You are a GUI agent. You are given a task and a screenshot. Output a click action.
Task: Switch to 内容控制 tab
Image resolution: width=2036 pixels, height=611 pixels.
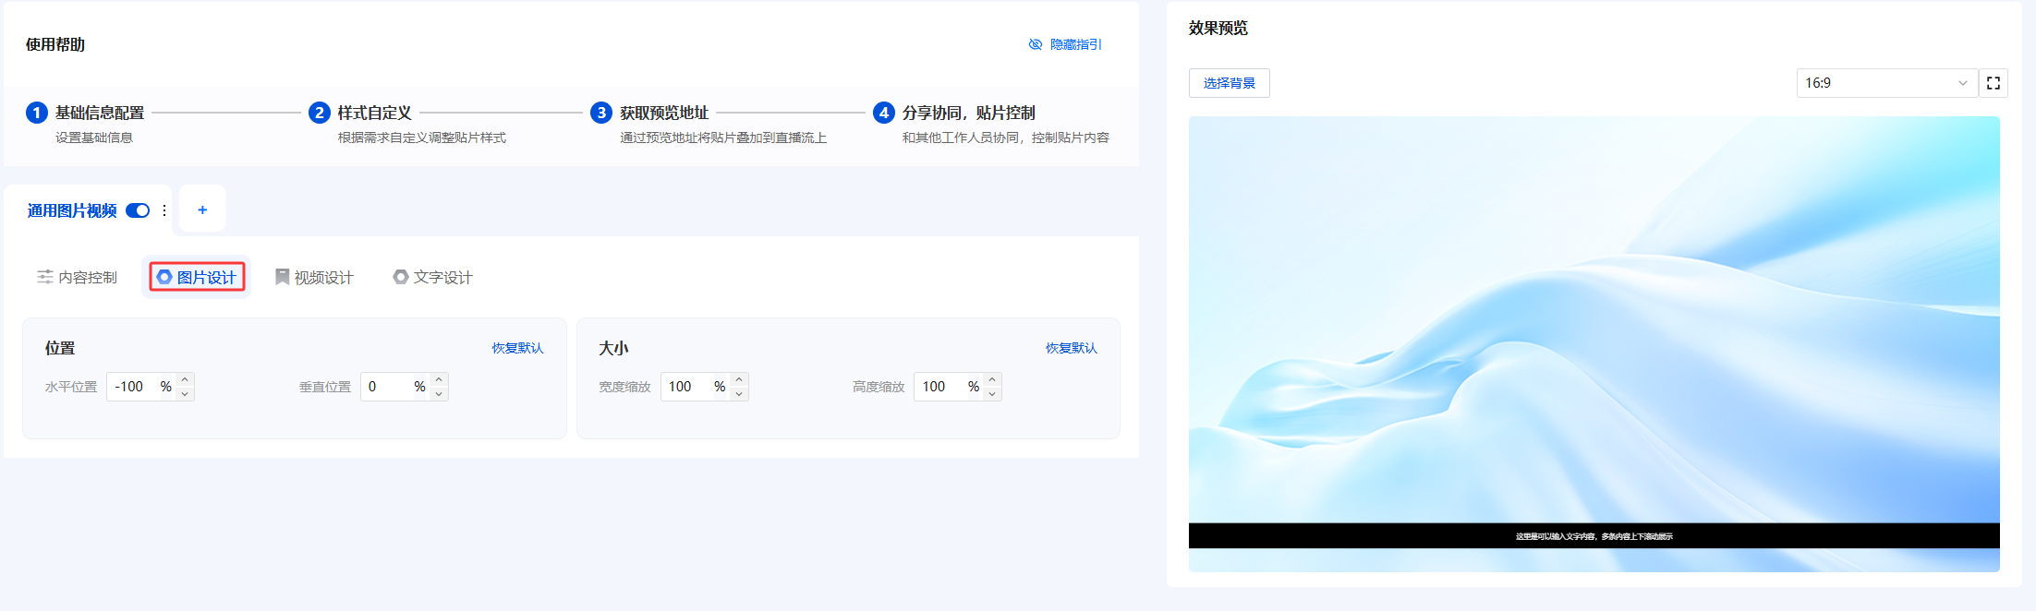(x=78, y=277)
